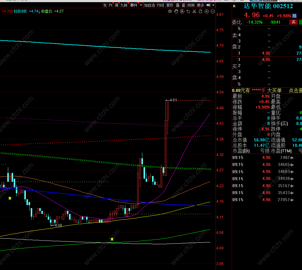Viewport: 302px width, 270px height.
Task: Click the red 买 buy button
Action: tap(293, 22)
